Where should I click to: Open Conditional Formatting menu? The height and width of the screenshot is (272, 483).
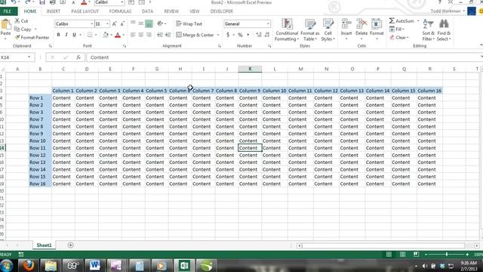(x=287, y=30)
